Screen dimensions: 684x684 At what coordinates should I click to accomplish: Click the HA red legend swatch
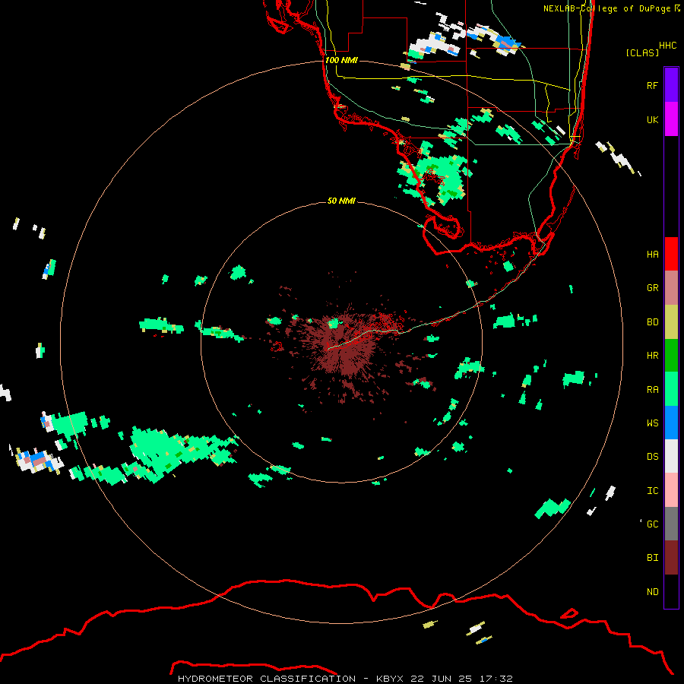671,254
